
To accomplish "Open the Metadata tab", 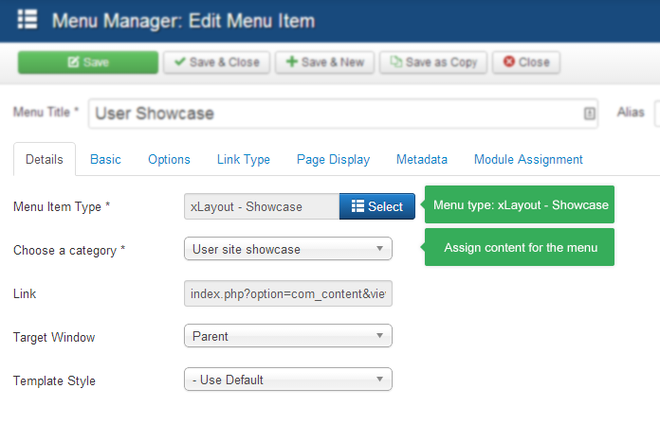I will tap(422, 160).
